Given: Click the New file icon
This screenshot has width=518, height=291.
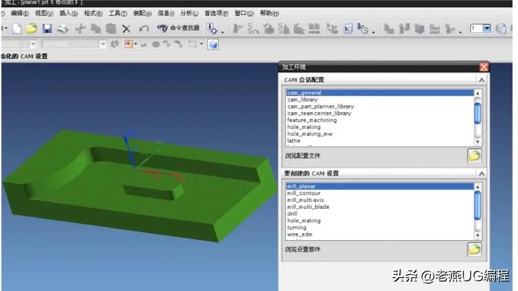Looking at the screenshot, I should [17, 29].
